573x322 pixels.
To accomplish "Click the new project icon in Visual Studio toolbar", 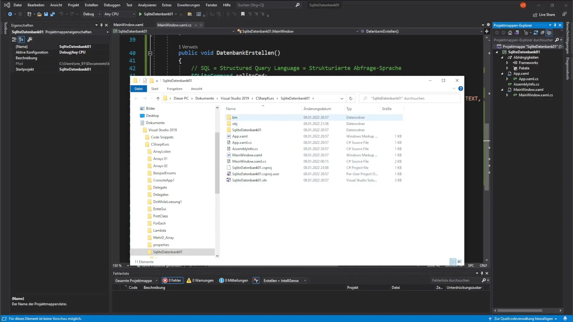I will [x=29, y=14].
